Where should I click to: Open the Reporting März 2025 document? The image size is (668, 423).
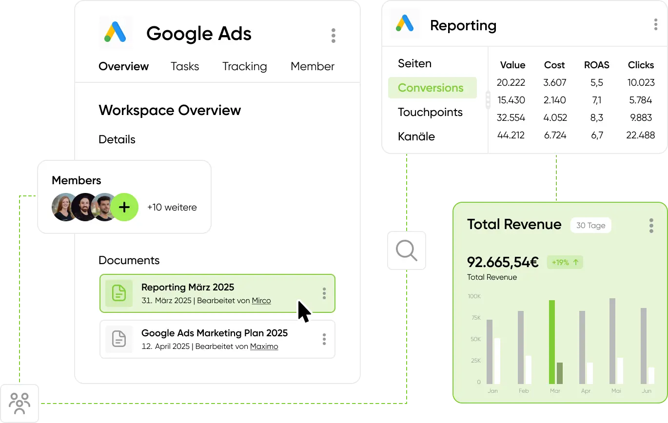click(217, 293)
